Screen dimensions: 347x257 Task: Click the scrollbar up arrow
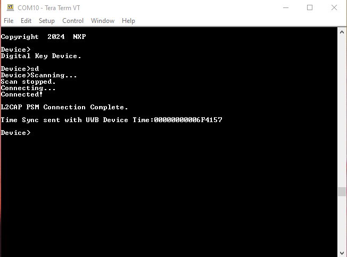click(342, 32)
